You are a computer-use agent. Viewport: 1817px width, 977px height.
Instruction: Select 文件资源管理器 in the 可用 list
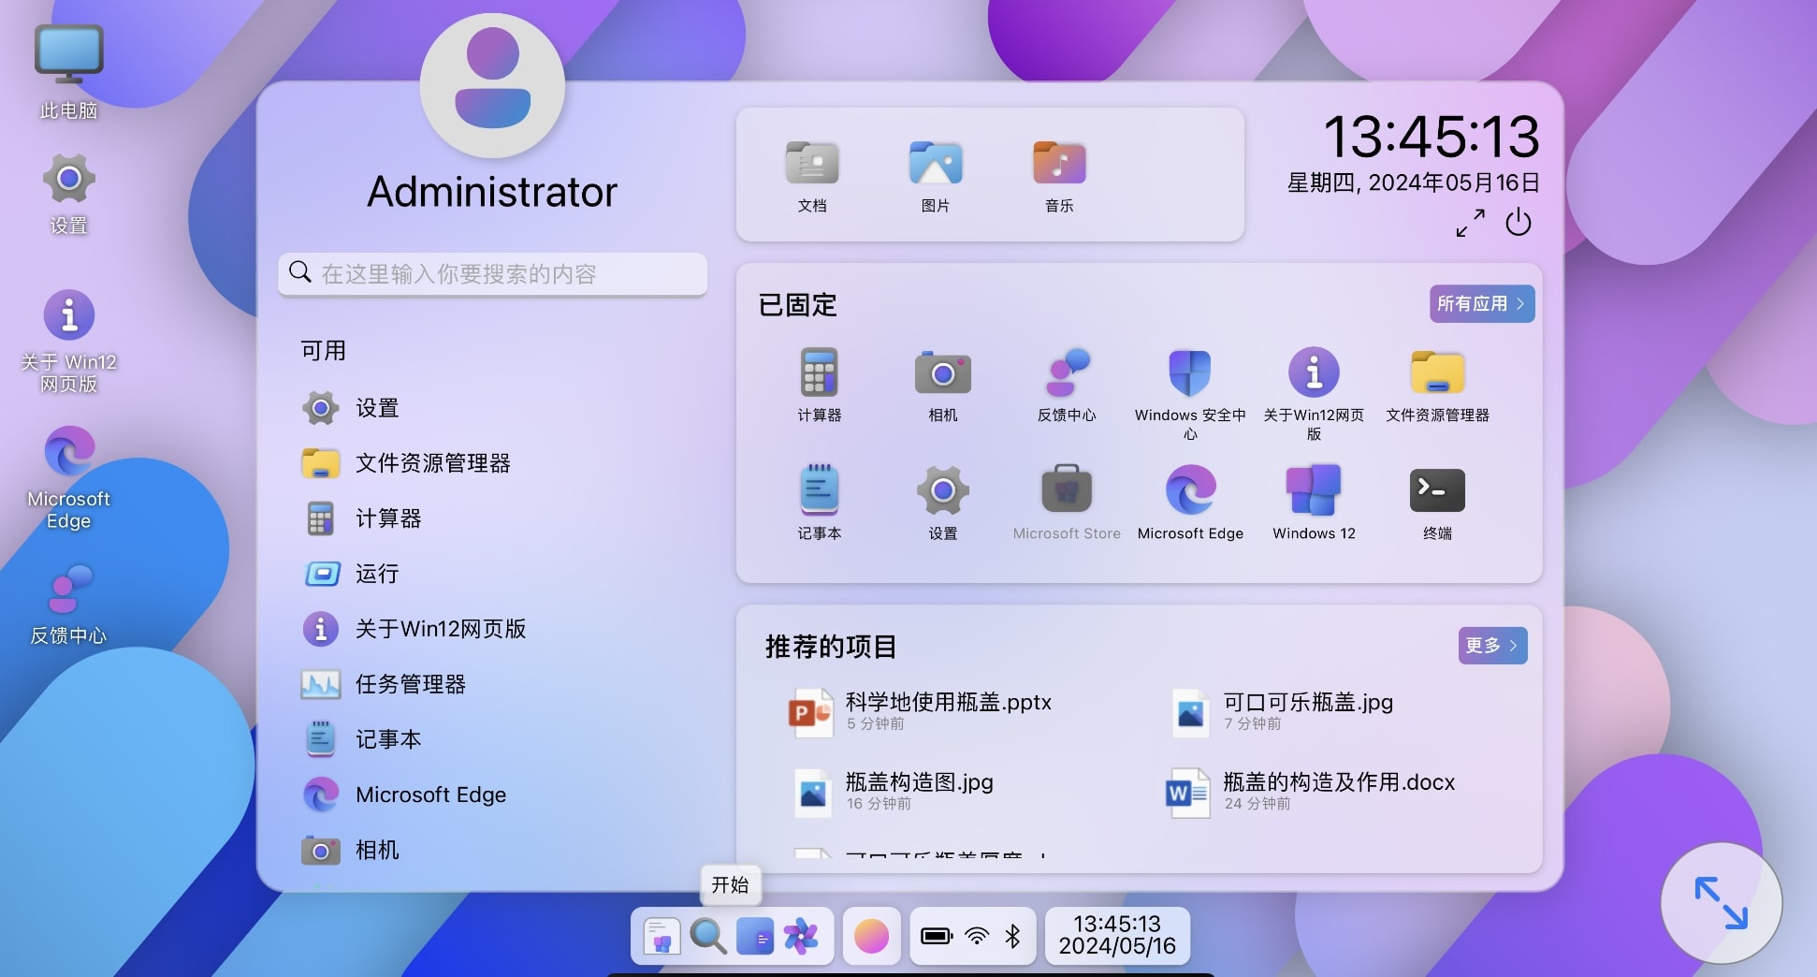[x=493, y=463]
